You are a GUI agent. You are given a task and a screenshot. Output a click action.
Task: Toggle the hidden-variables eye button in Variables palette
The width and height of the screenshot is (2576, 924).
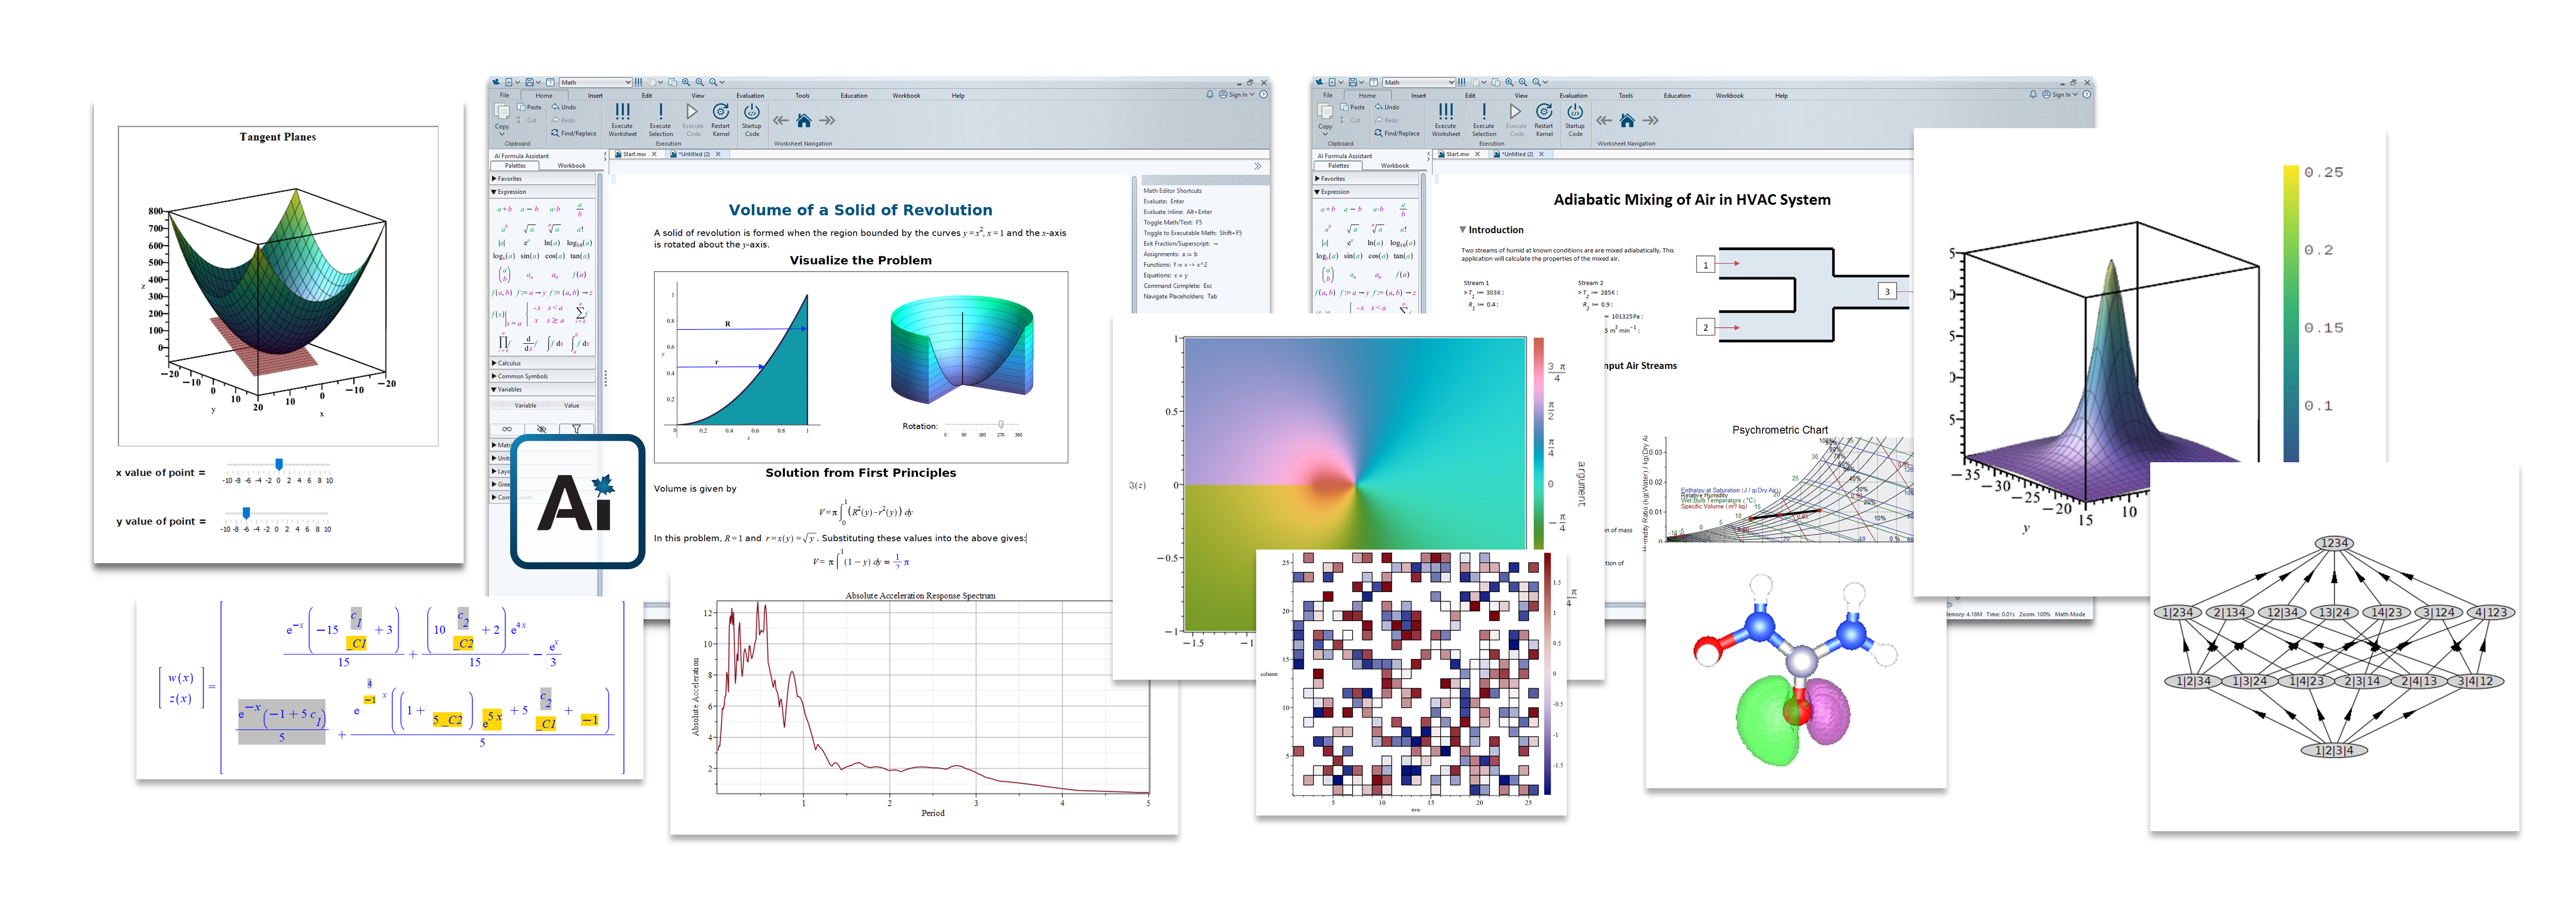click(541, 428)
